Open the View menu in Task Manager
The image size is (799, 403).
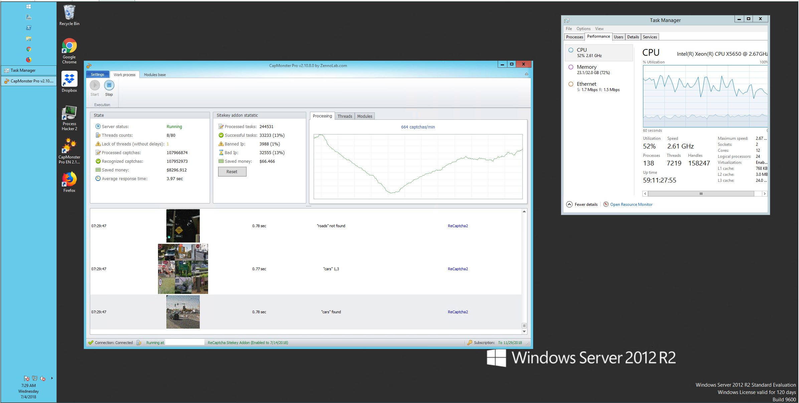point(599,29)
